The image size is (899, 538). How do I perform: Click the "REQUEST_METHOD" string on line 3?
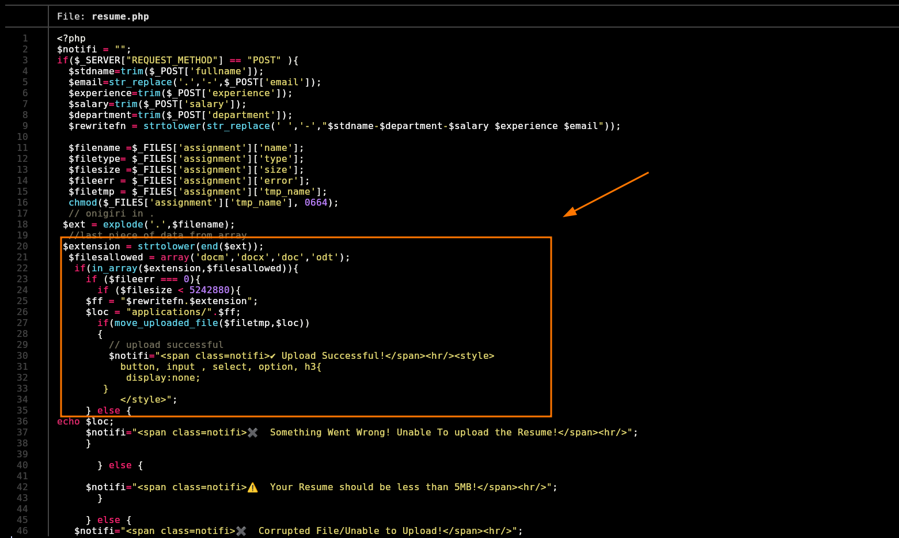172,60
